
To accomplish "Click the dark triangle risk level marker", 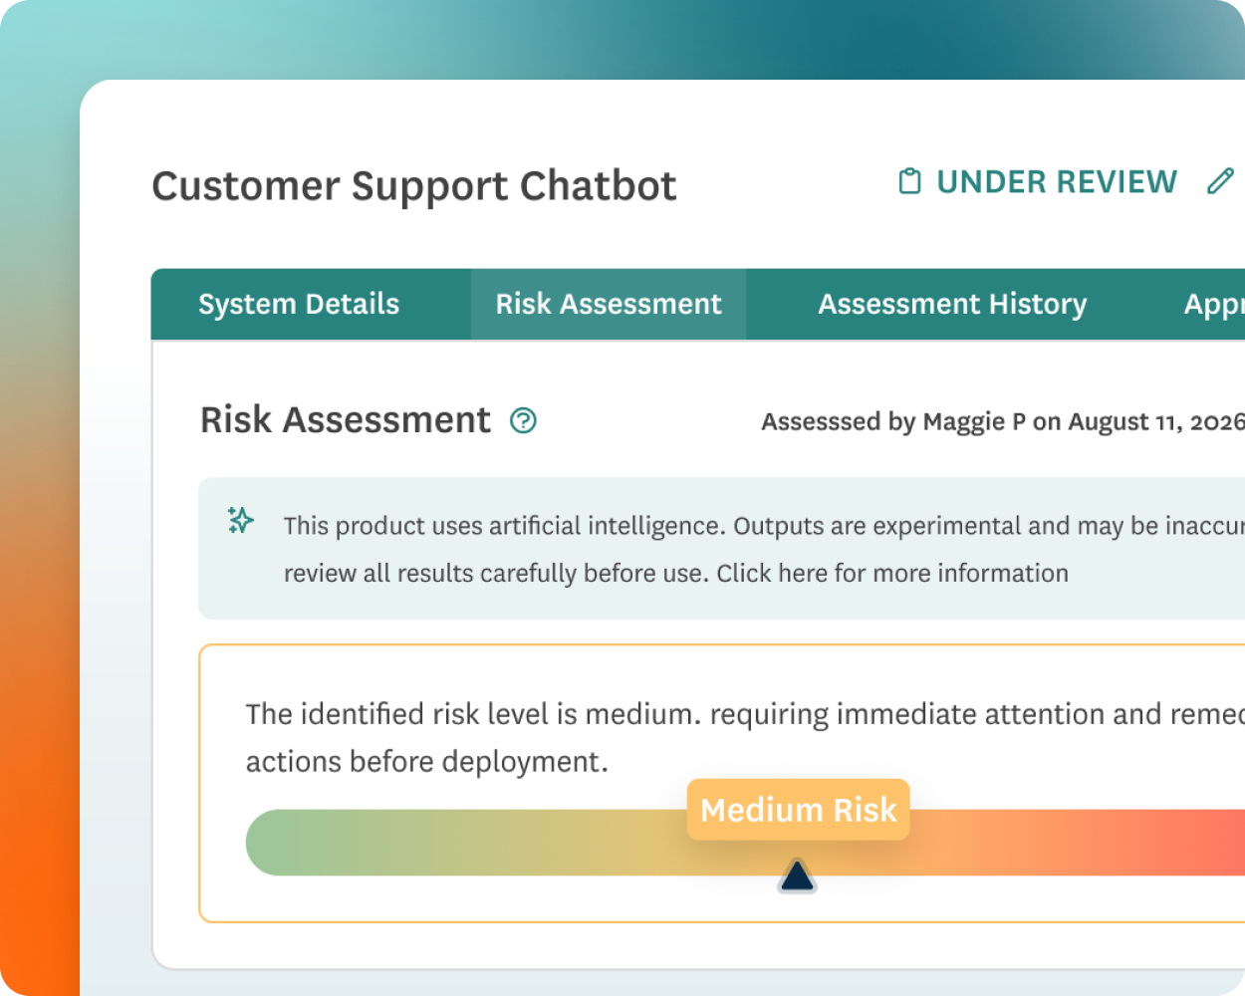I will pos(797,876).
